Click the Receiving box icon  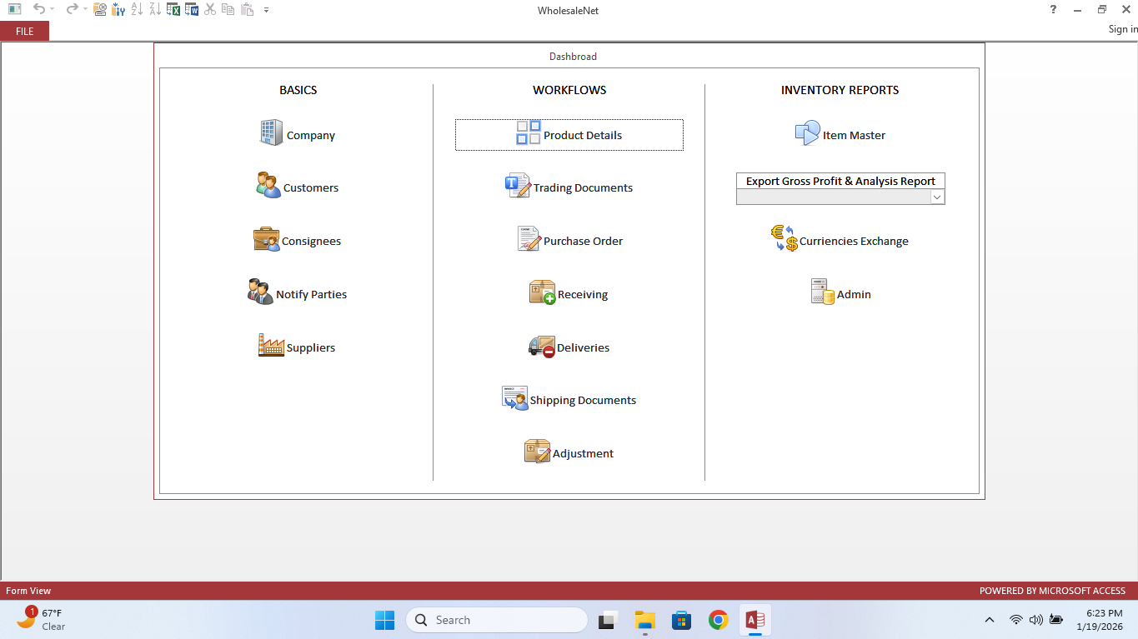coord(542,292)
